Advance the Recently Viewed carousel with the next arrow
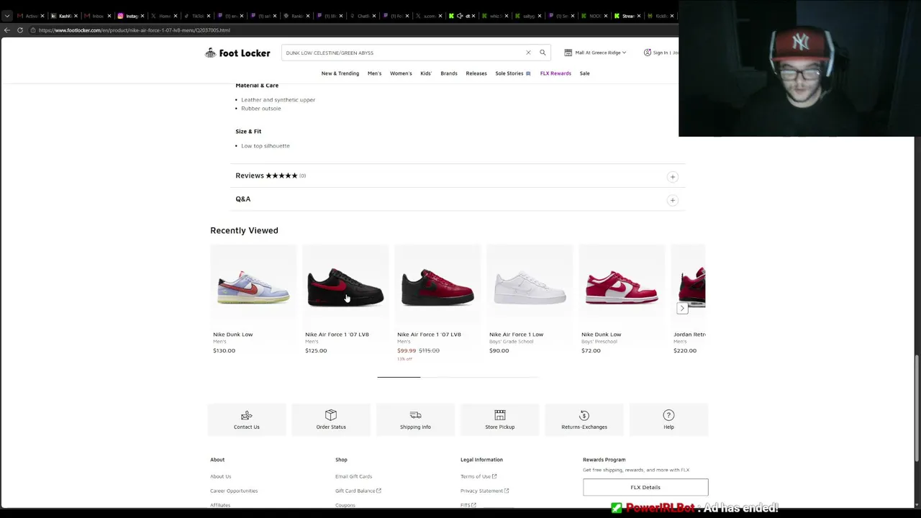Viewport: 921px width, 518px height. pos(682,308)
